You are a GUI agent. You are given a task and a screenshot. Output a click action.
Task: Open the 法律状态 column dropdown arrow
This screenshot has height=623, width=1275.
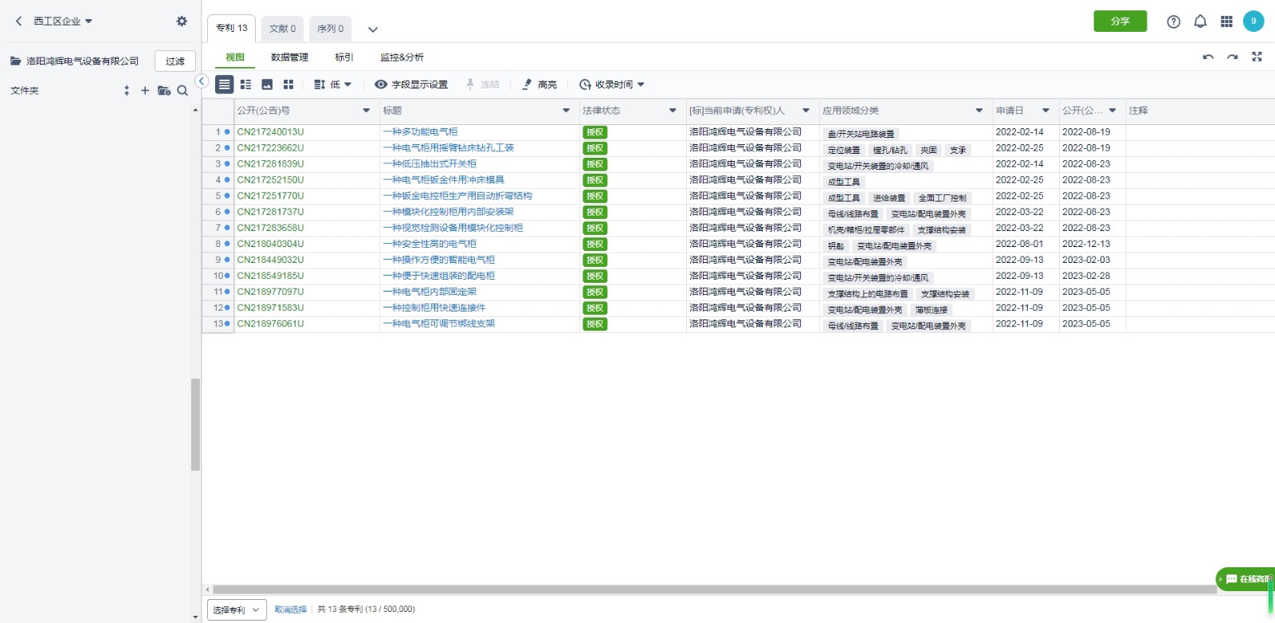coord(673,111)
